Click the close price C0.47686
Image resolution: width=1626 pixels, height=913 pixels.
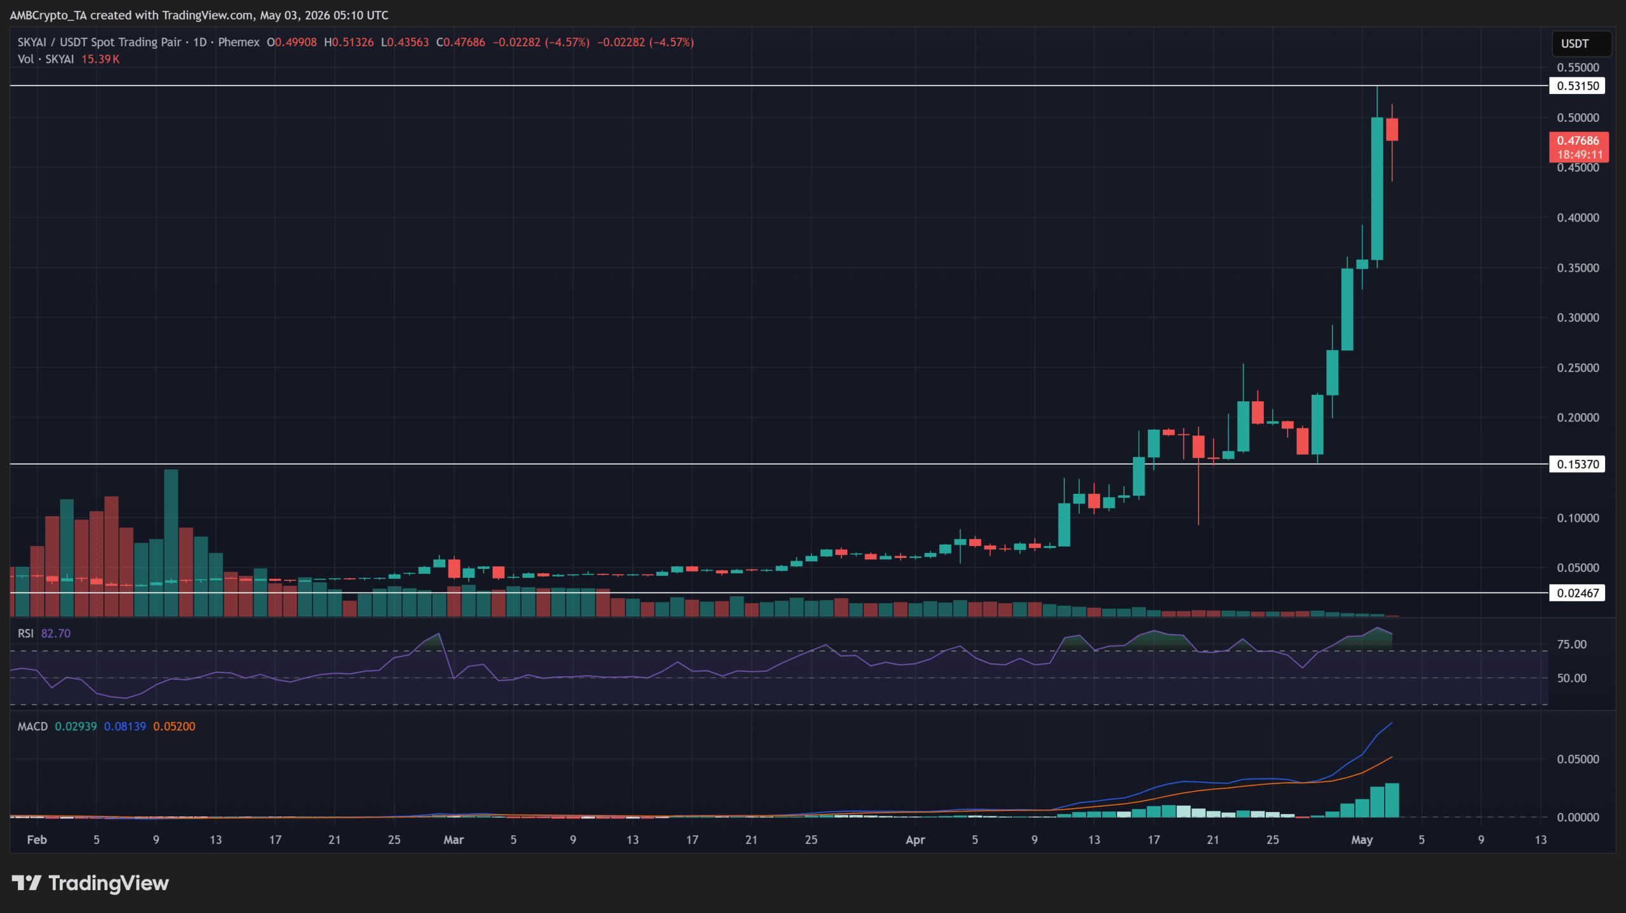tap(460, 42)
